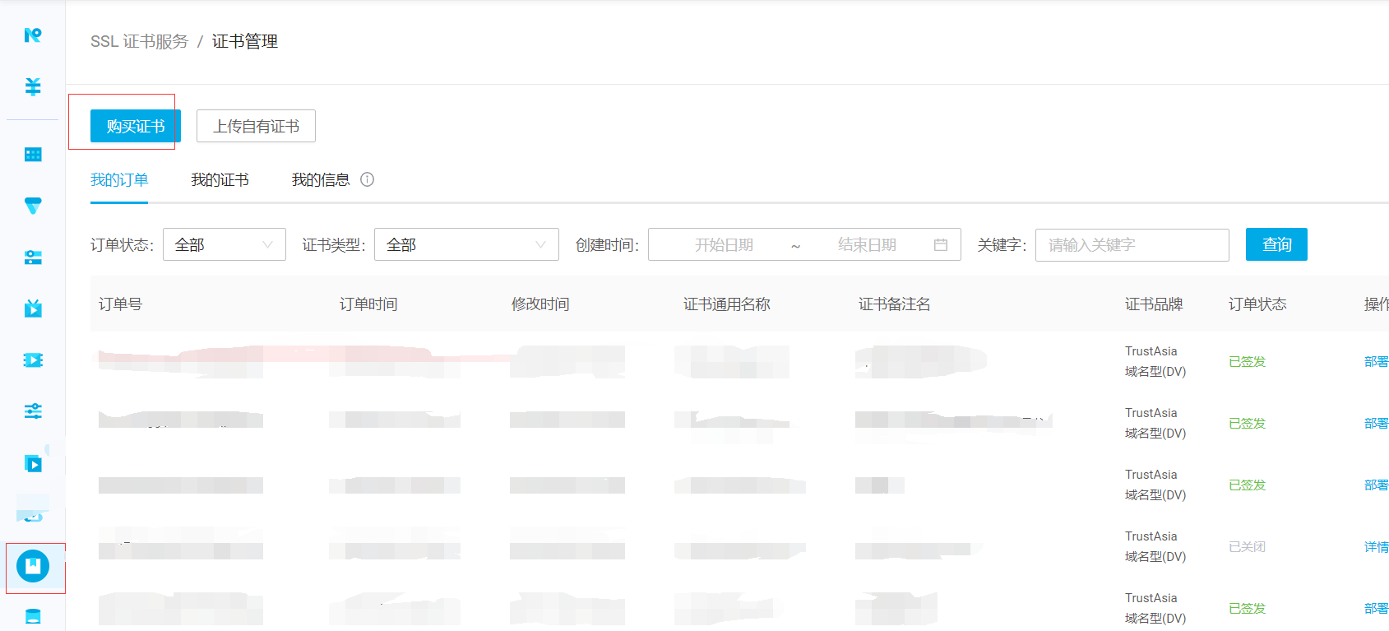The height and width of the screenshot is (631, 1389).
Task: Expand the 订单状态 dropdown
Action: pyautogui.click(x=224, y=244)
